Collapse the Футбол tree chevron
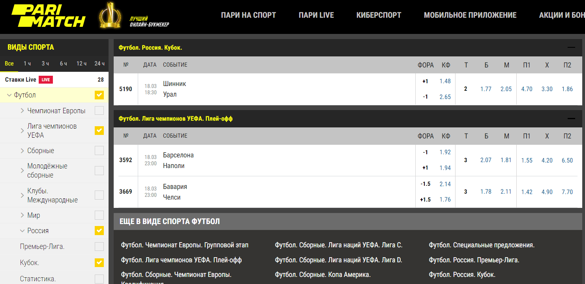 pos(9,95)
